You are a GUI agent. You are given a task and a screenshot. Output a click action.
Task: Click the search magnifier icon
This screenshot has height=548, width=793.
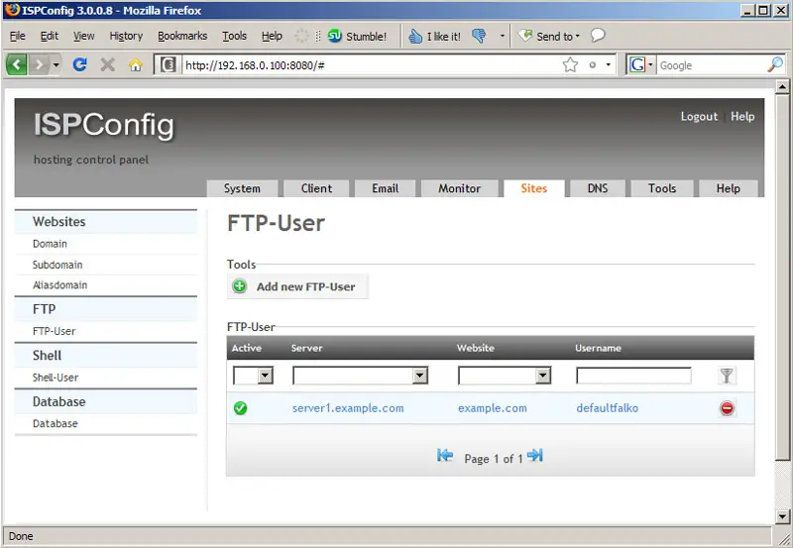(x=775, y=64)
